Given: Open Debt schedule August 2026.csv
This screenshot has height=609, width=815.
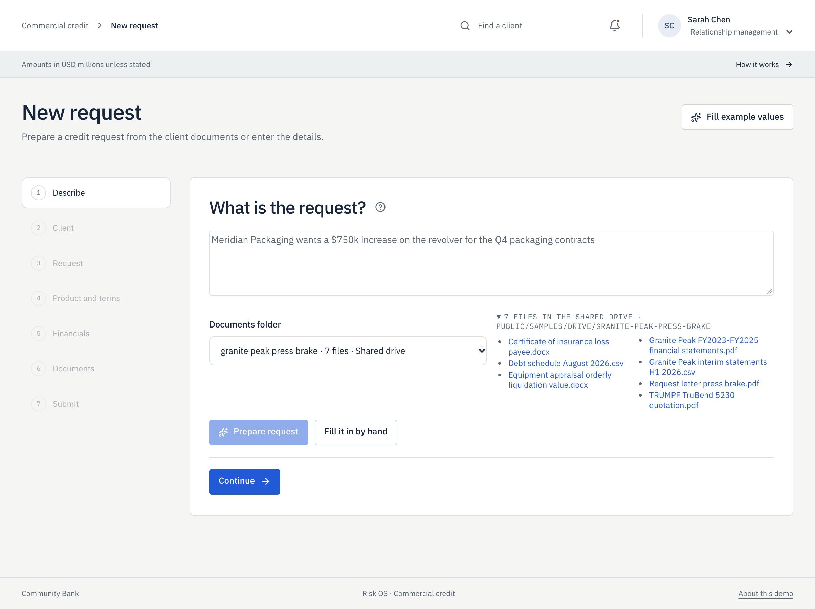Looking at the screenshot, I should pos(566,363).
